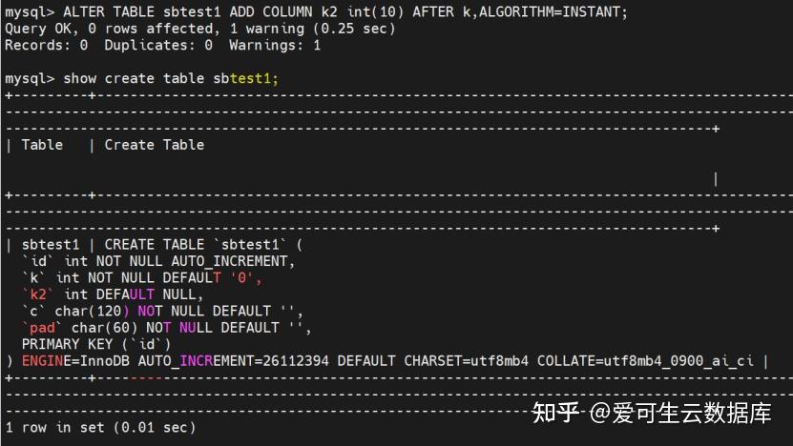Click the `id` int AUTO_INCREMENT line

pyautogui.click(x=158, y=262)
